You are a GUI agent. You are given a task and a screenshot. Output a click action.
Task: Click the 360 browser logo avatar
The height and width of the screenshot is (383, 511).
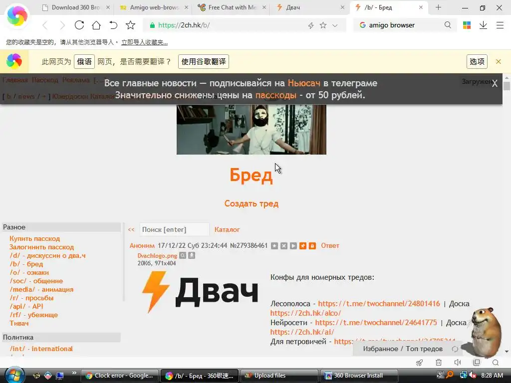(x=17, y=15)
